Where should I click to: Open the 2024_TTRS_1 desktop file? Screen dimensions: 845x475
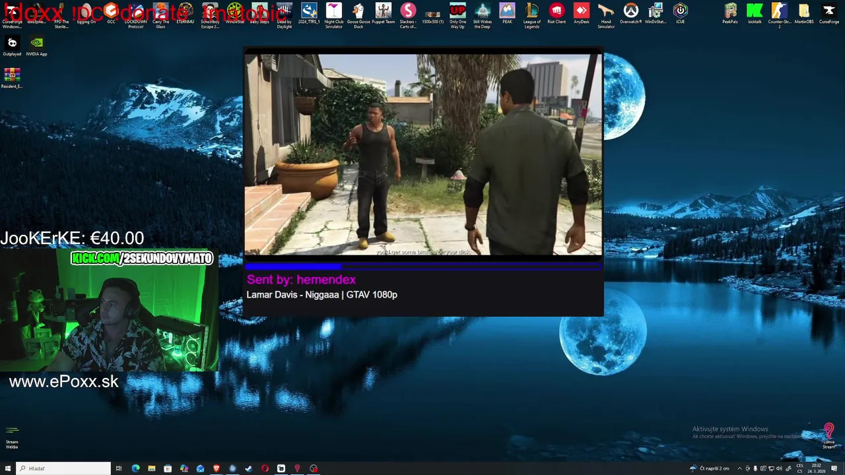(309, 14)
